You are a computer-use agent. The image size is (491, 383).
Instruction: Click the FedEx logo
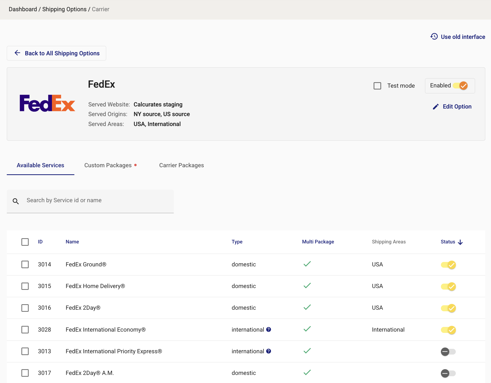[47, 103]
